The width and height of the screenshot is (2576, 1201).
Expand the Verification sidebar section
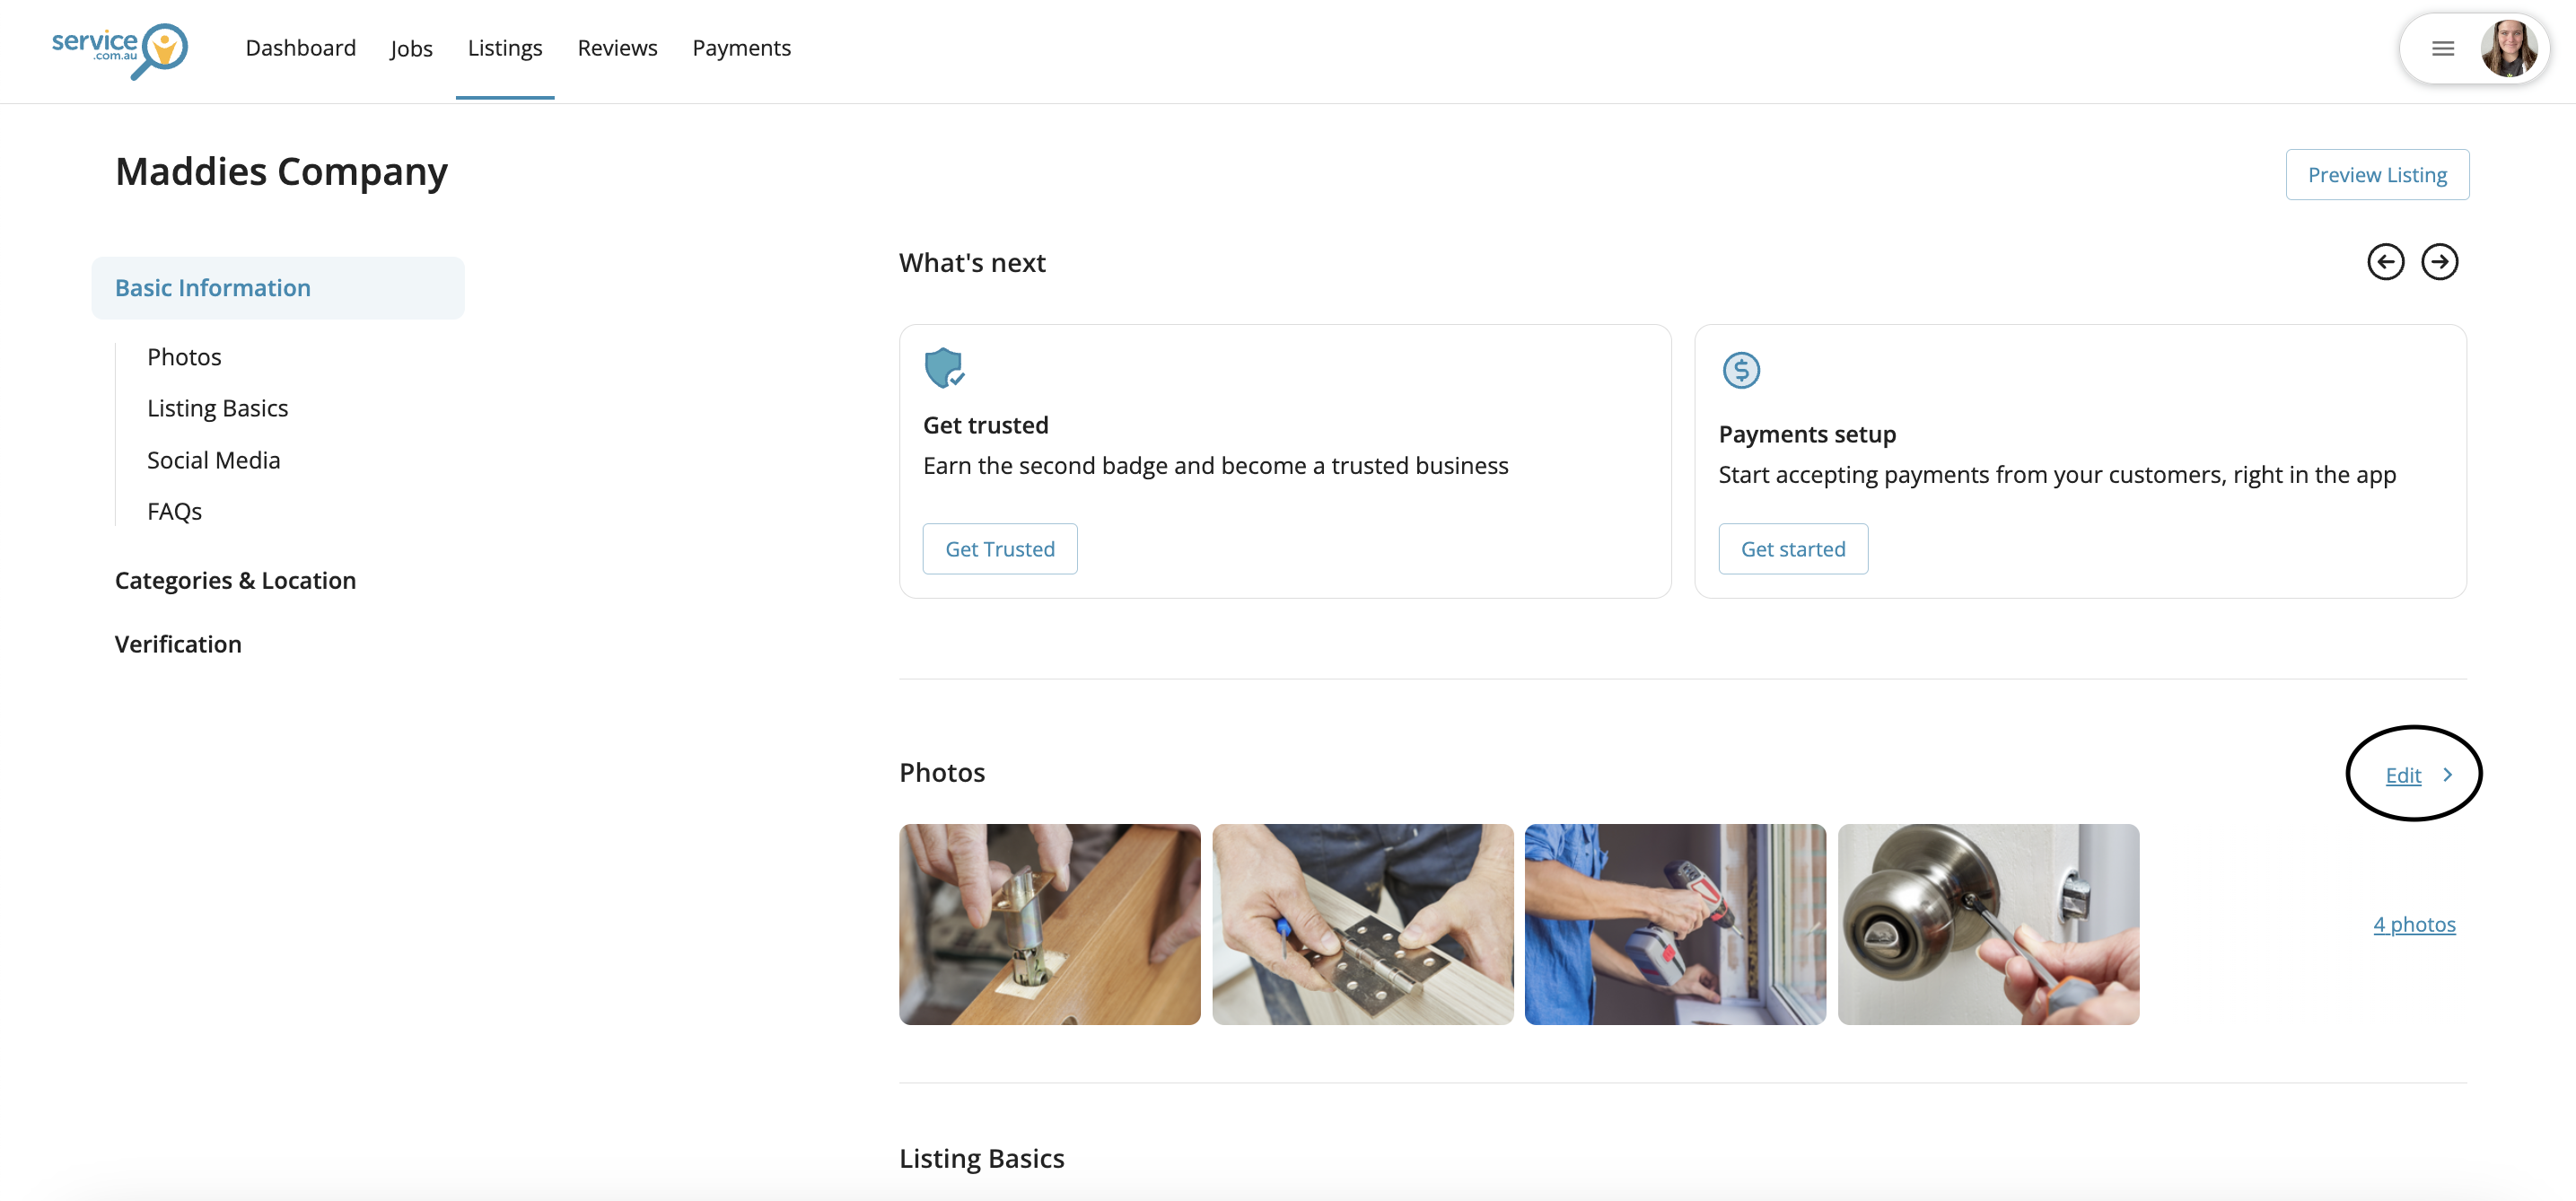coord(178,644)
